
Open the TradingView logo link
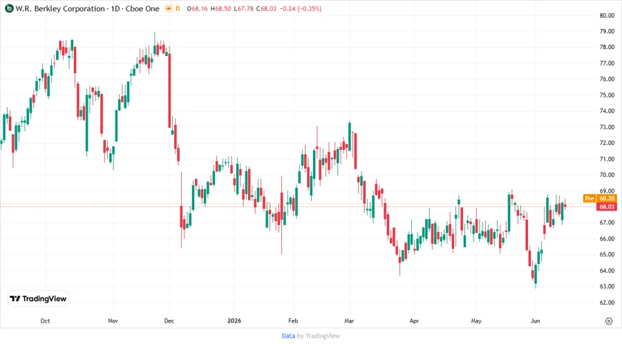click(38, 299)
